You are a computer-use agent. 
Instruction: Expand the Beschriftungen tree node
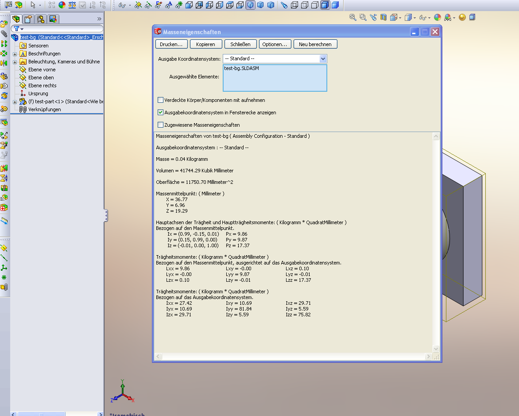[x=15, y=54]
